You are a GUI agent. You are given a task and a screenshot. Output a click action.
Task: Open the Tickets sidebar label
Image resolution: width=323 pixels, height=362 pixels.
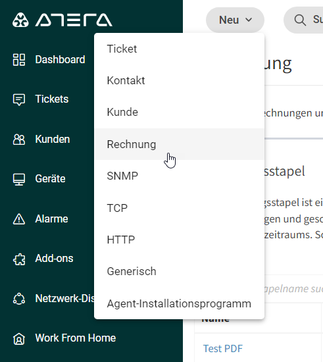52,99
